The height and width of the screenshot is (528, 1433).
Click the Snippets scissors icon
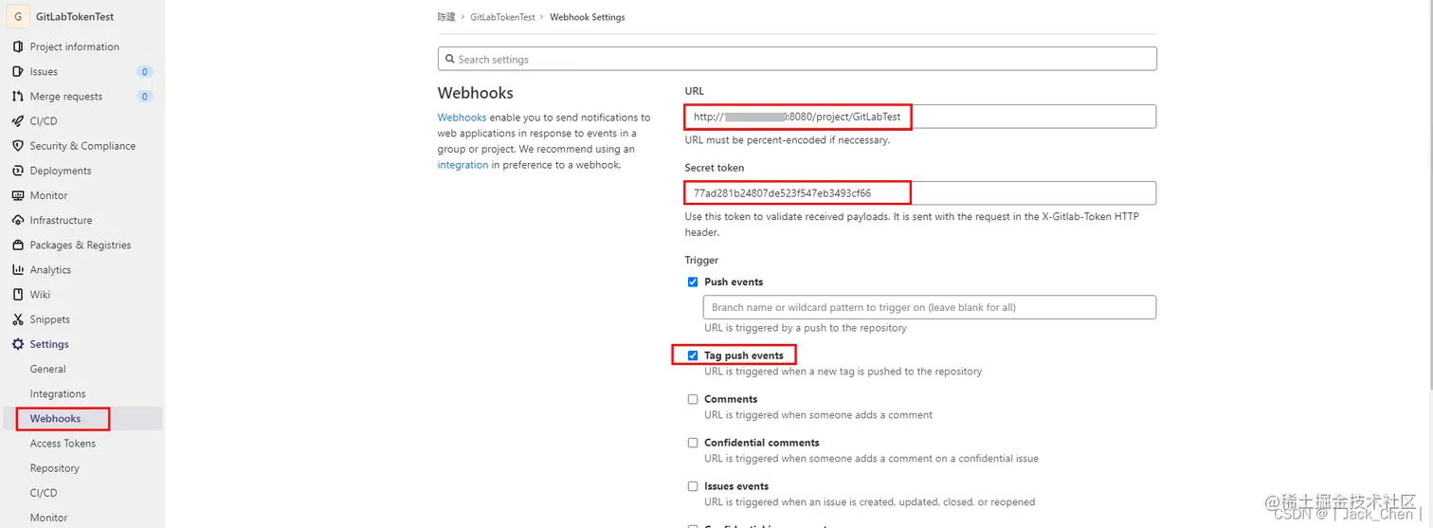tap(18, 319)
